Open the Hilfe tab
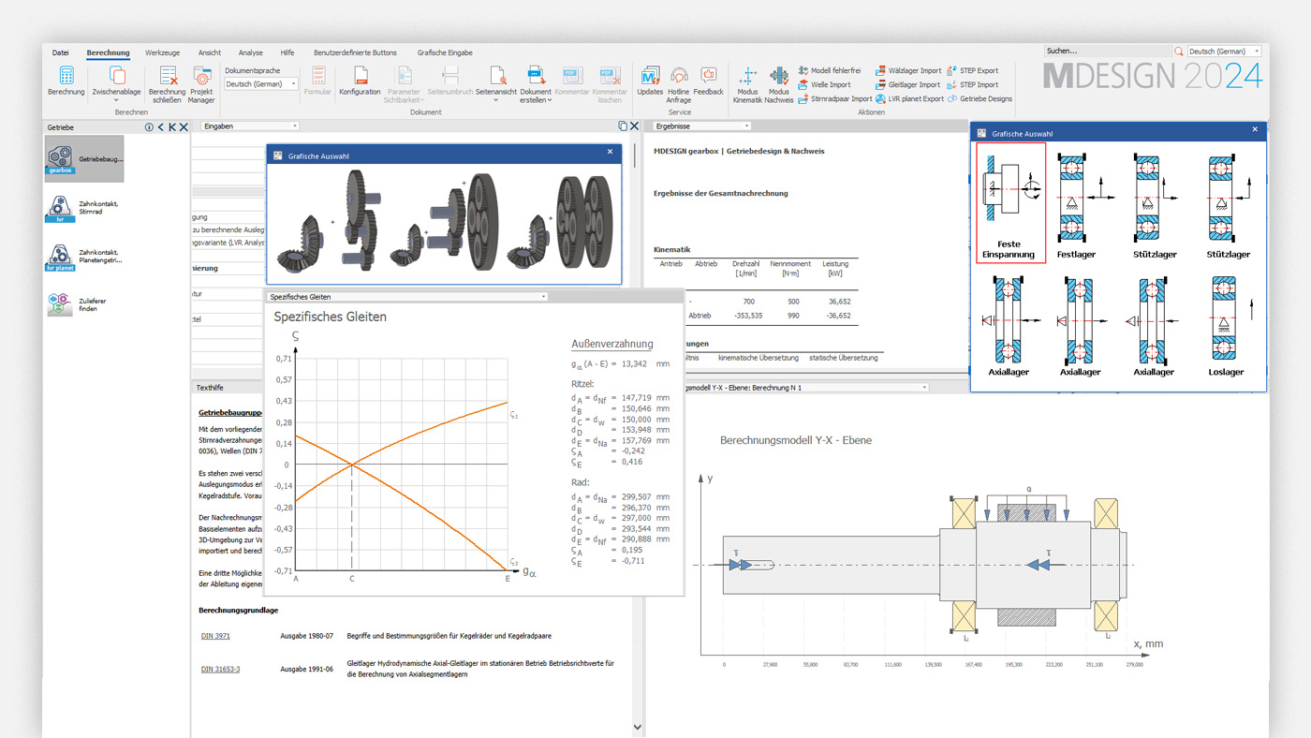 pos(287,52)
